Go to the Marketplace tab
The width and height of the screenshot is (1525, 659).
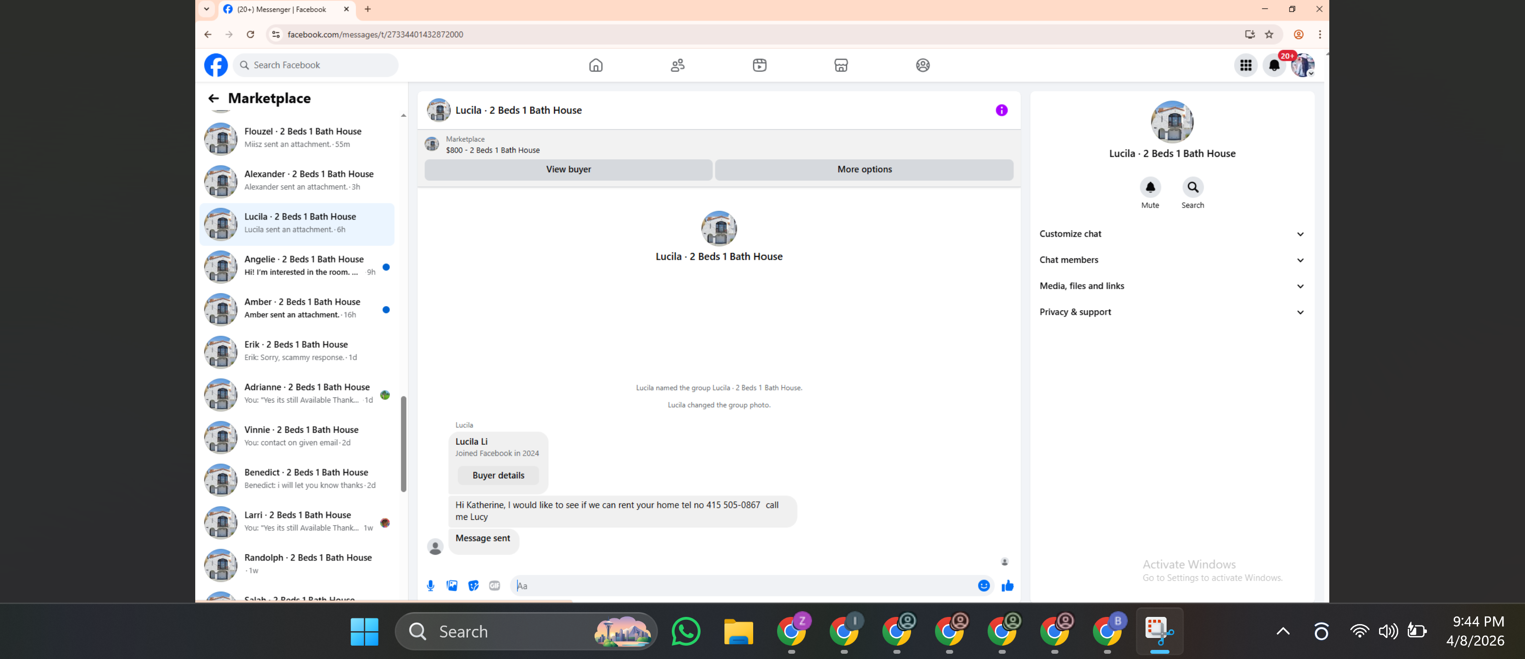pos(841,65)
